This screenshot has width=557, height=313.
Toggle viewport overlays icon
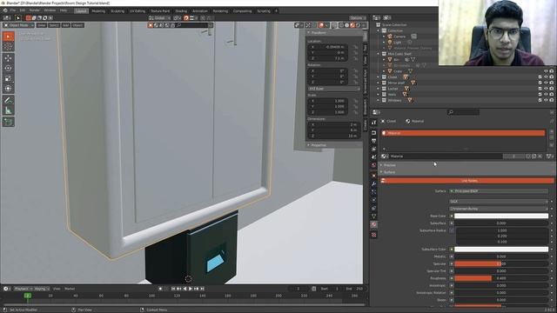(x=321, y=25)
